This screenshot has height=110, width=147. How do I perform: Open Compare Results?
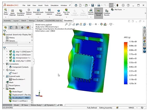tap(107, 13)
